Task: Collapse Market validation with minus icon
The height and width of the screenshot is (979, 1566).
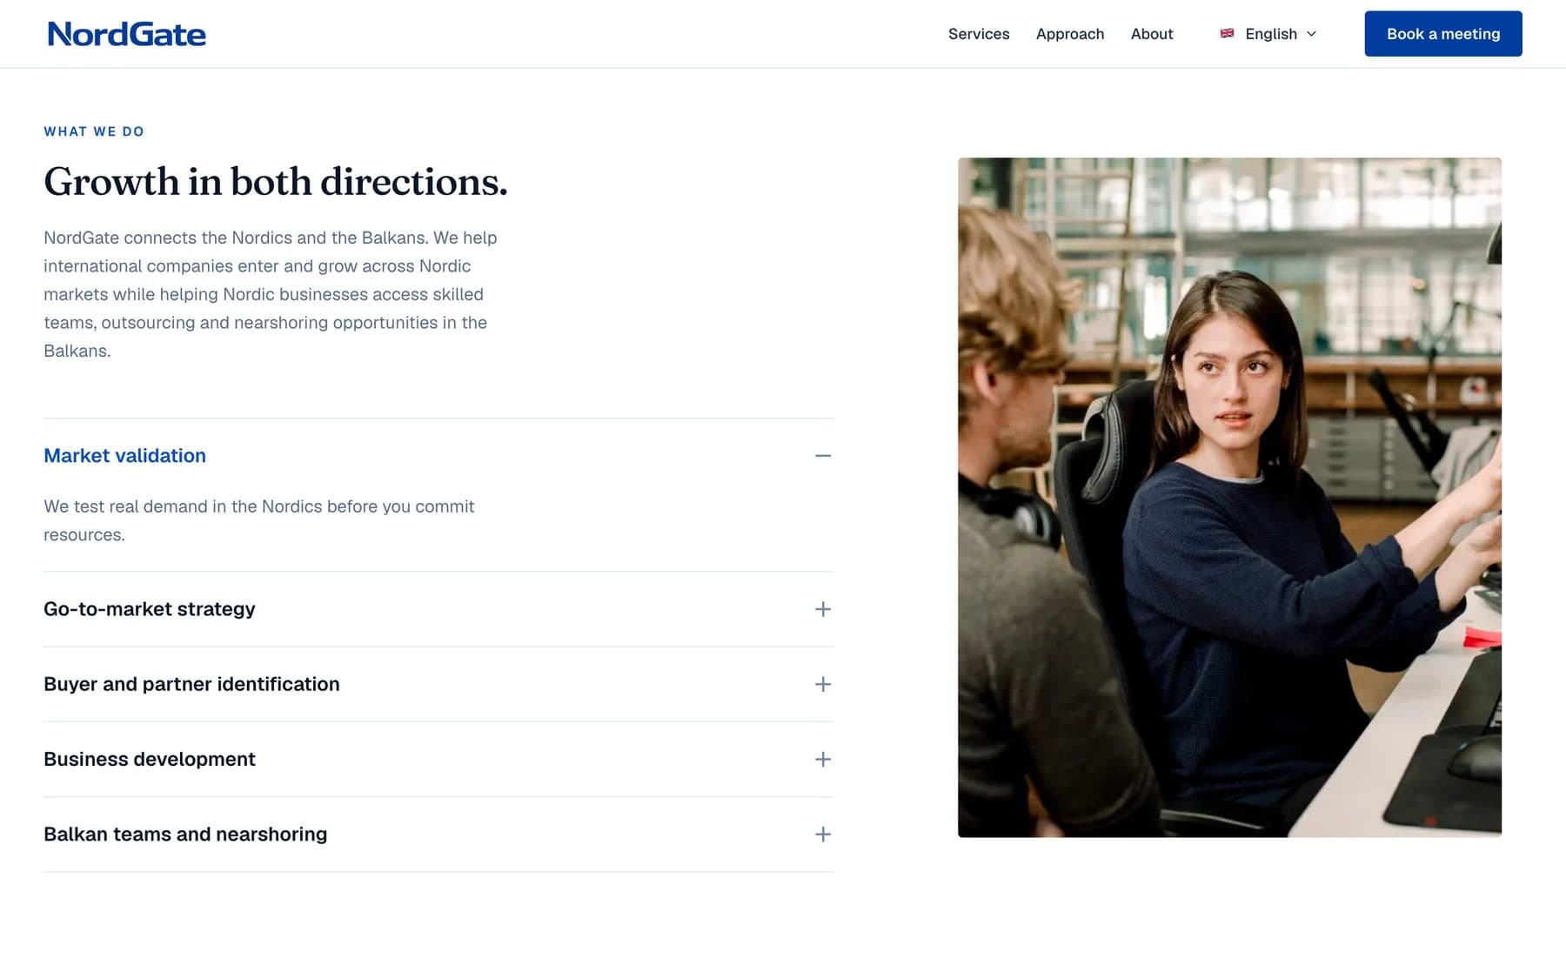Action: pyautogui.click(x=822, y=456)
